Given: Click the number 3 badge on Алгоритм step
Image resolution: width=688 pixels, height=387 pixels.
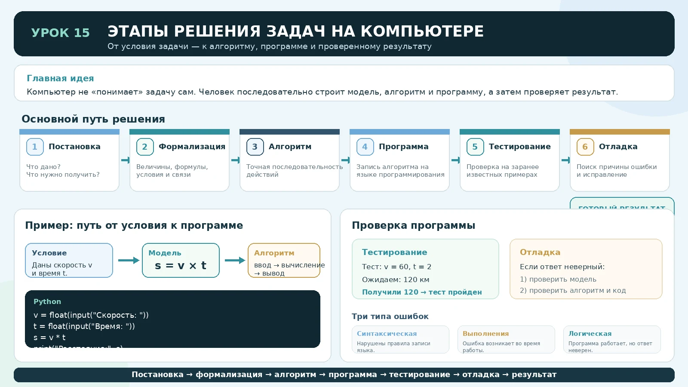Looking at the screenshot, I should coord(255,147).
